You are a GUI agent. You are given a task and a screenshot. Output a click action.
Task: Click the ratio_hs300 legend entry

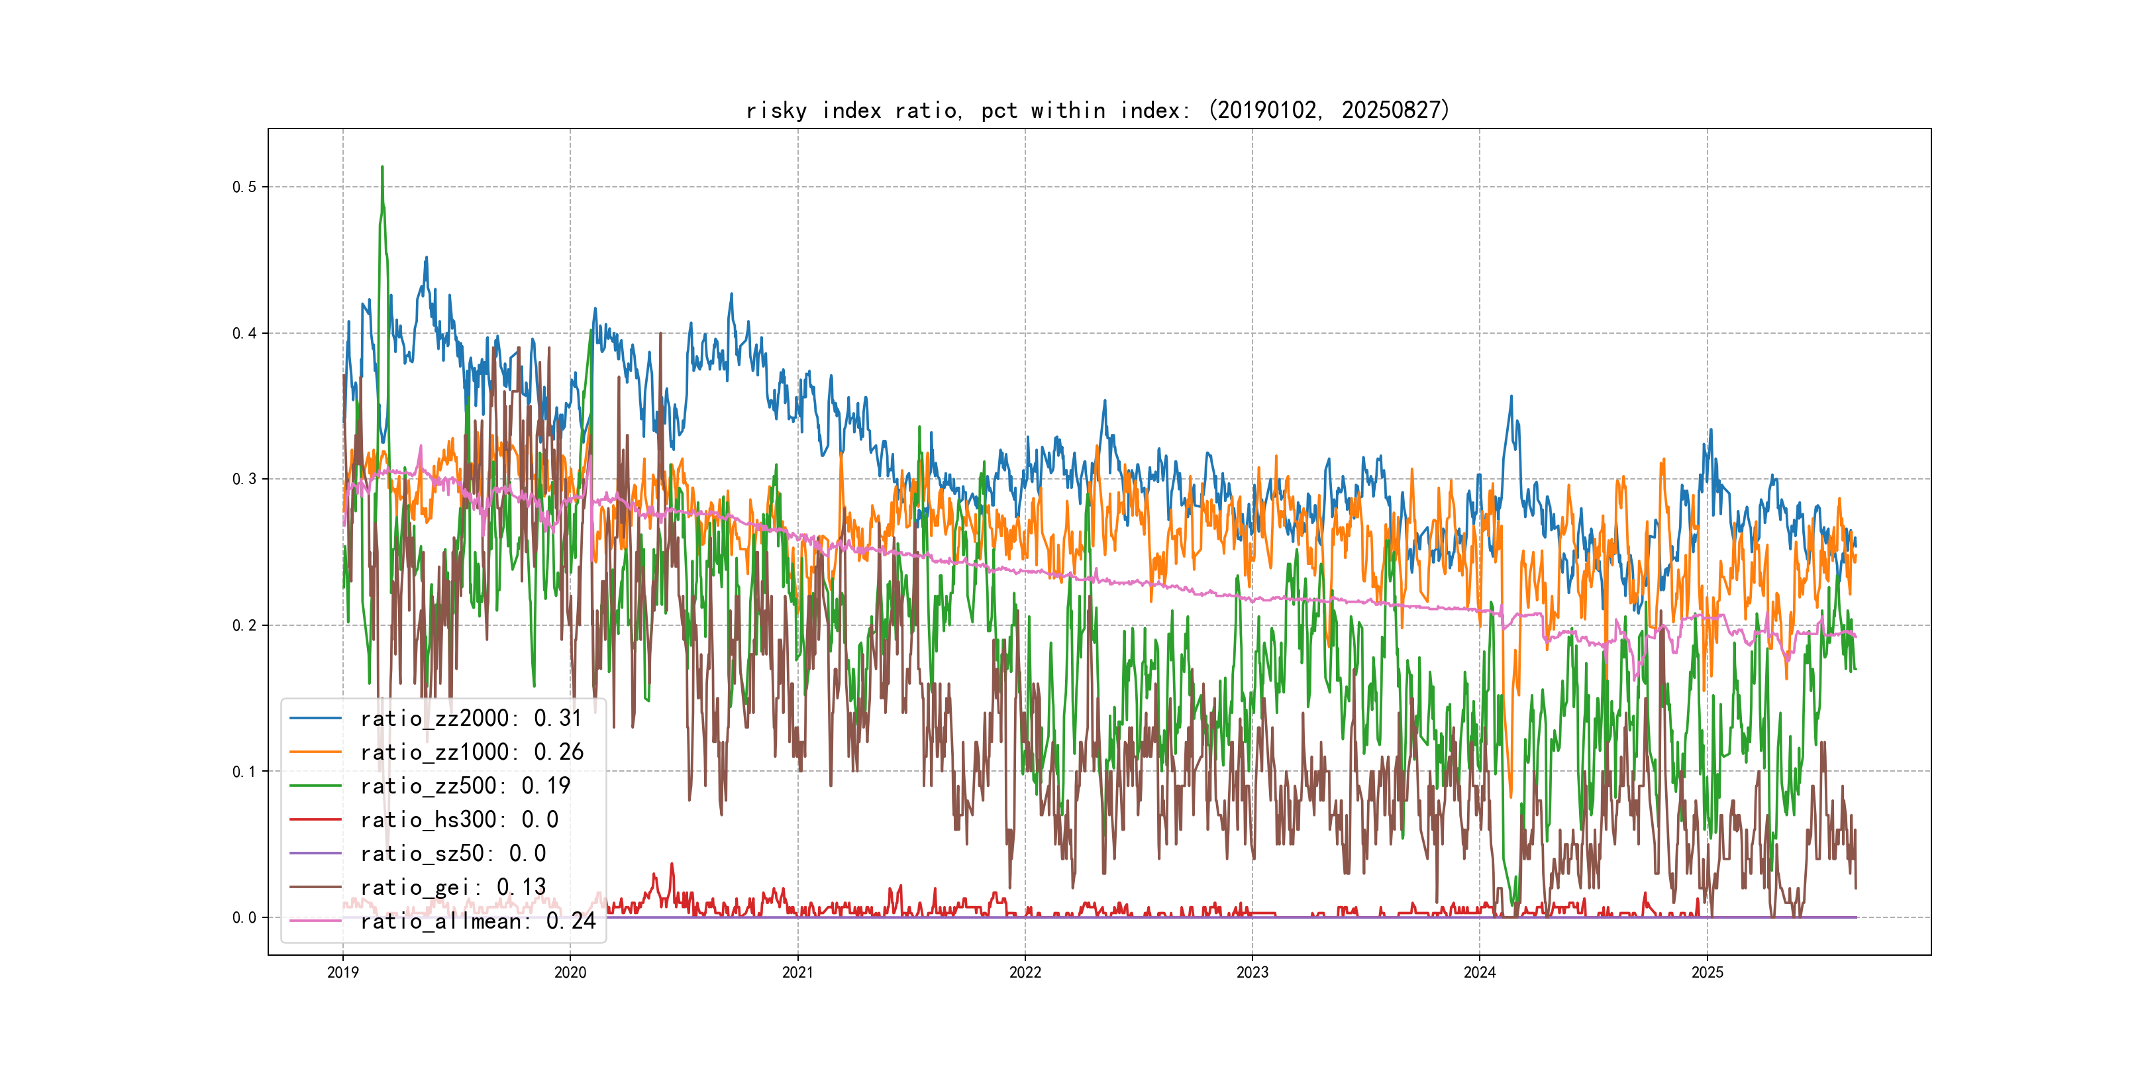coord(459,820)
